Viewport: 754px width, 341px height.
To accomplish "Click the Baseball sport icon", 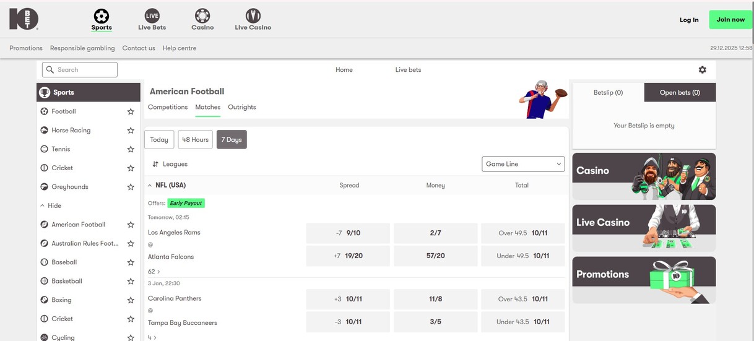I will 44,262.
